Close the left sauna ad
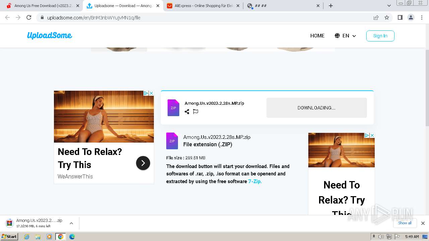This screenshot has height=241, width=429. click(151, 93)
